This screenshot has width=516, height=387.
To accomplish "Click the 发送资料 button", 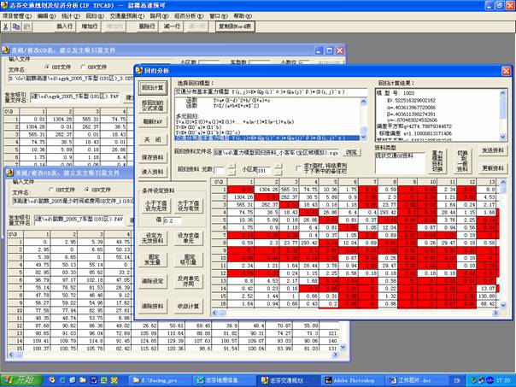I will (493, 150).
